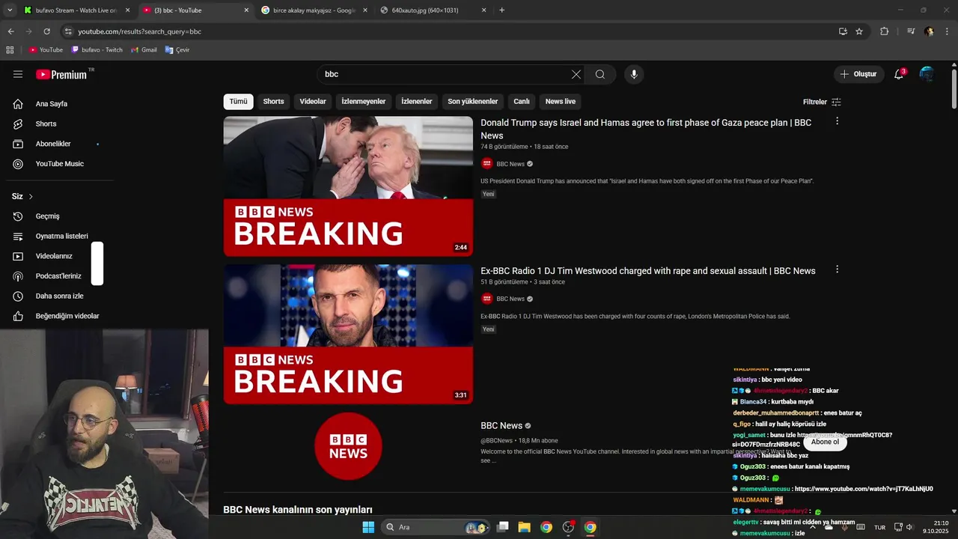Screen dimensions: 958x539
Task: Start voice search with microphone icon
Action: pyautogui.click(x=634, y=74)
